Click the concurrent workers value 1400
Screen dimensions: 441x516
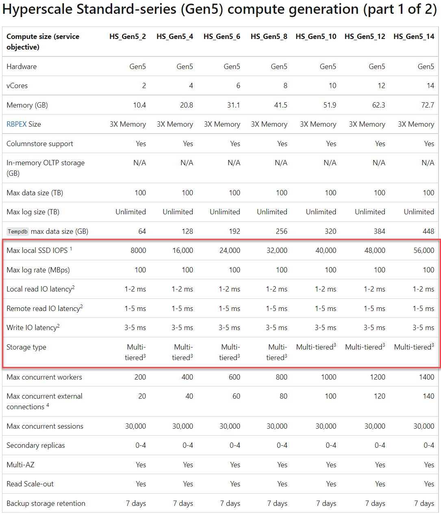427,377
